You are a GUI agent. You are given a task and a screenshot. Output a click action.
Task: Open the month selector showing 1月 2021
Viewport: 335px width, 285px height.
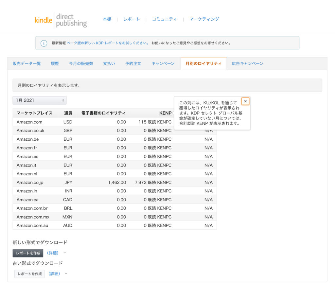pos(40,100)
